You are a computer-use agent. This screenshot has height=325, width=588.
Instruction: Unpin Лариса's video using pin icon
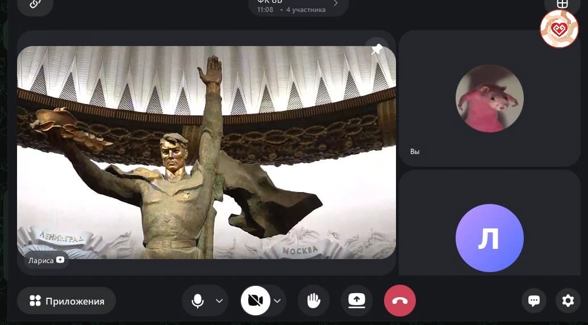[376, 50]
